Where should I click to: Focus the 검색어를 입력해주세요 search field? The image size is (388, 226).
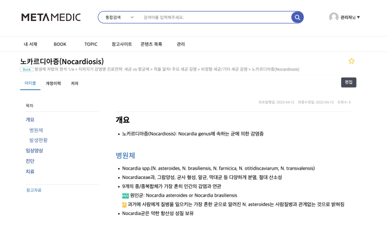[x=215, y=17]
